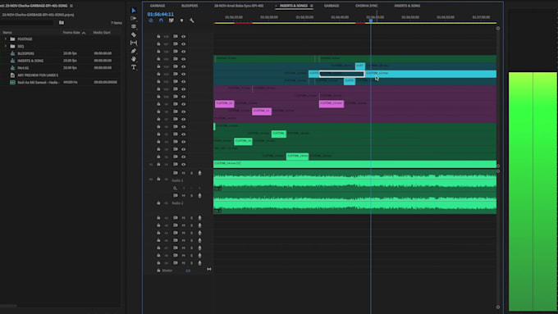The height and width of the screenshot is (314, 558).
Task: Select the Track Select Forward tool
Action: coord(134,18)
